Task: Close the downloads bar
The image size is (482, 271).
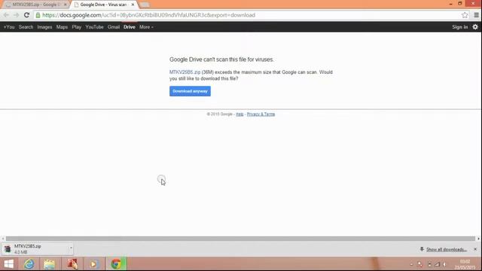Action: (x=475, y=249)
